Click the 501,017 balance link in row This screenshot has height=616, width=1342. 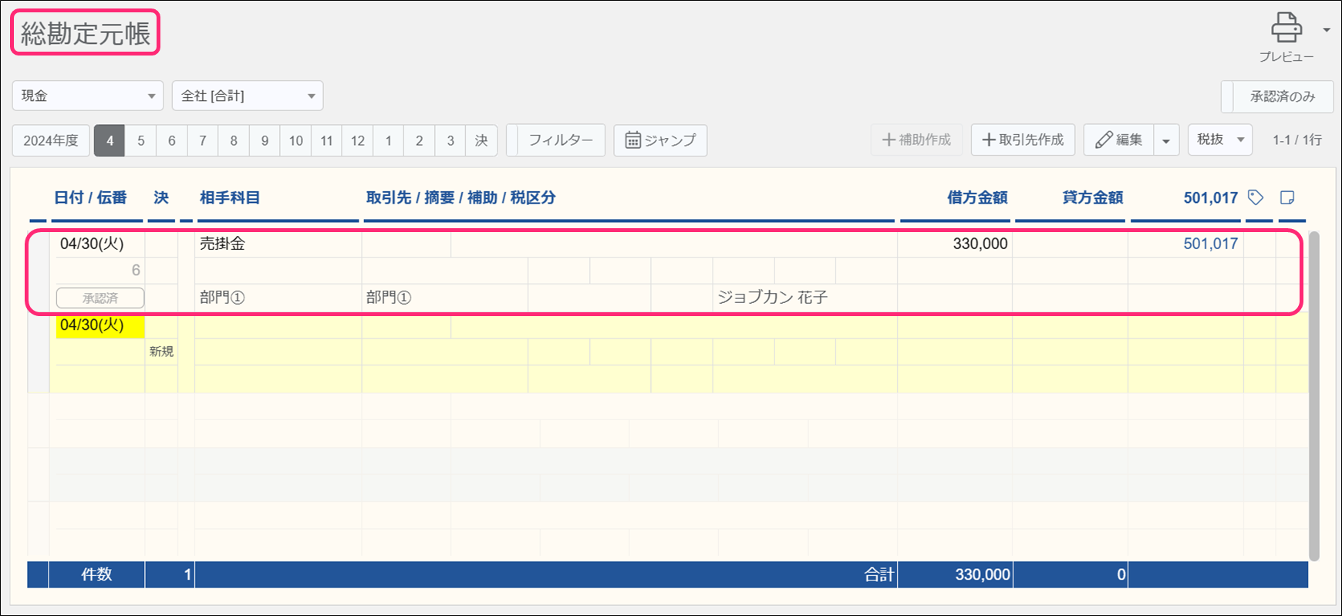[x=1210, y=244]
